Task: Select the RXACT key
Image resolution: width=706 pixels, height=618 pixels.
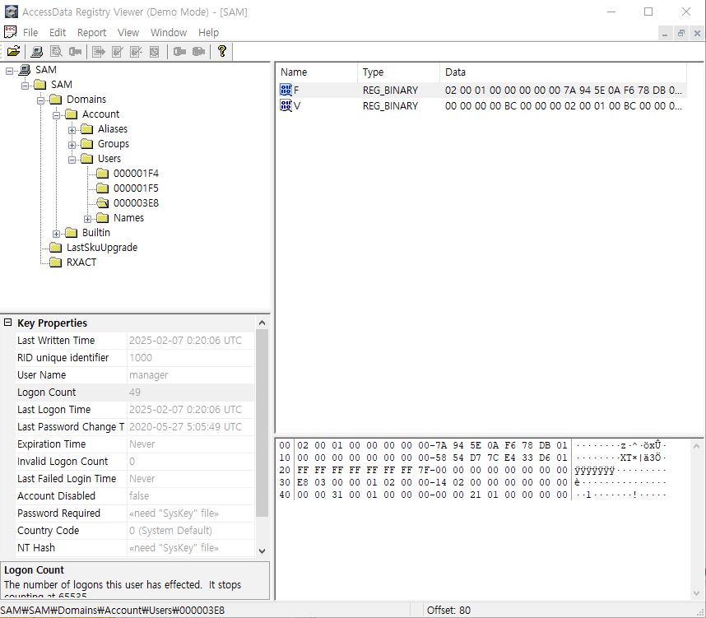Action: point(81,263)
